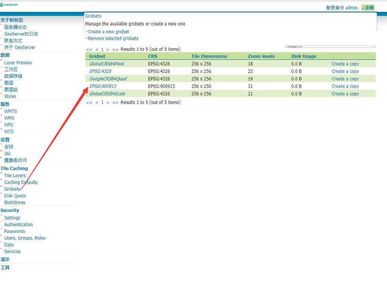Open 数据存储 in the sidebar
This screenshot has width=387, height=283.
[x=13, y=76]
